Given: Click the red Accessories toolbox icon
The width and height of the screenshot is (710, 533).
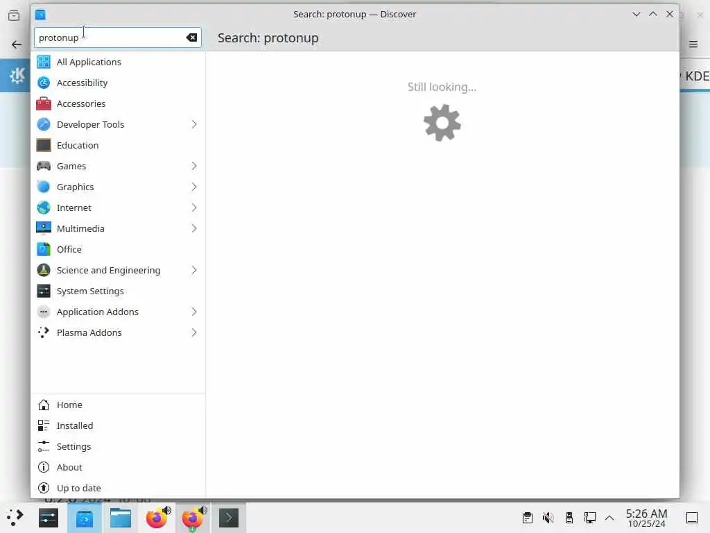Looking at the screenshot, I should click(44, 104).
